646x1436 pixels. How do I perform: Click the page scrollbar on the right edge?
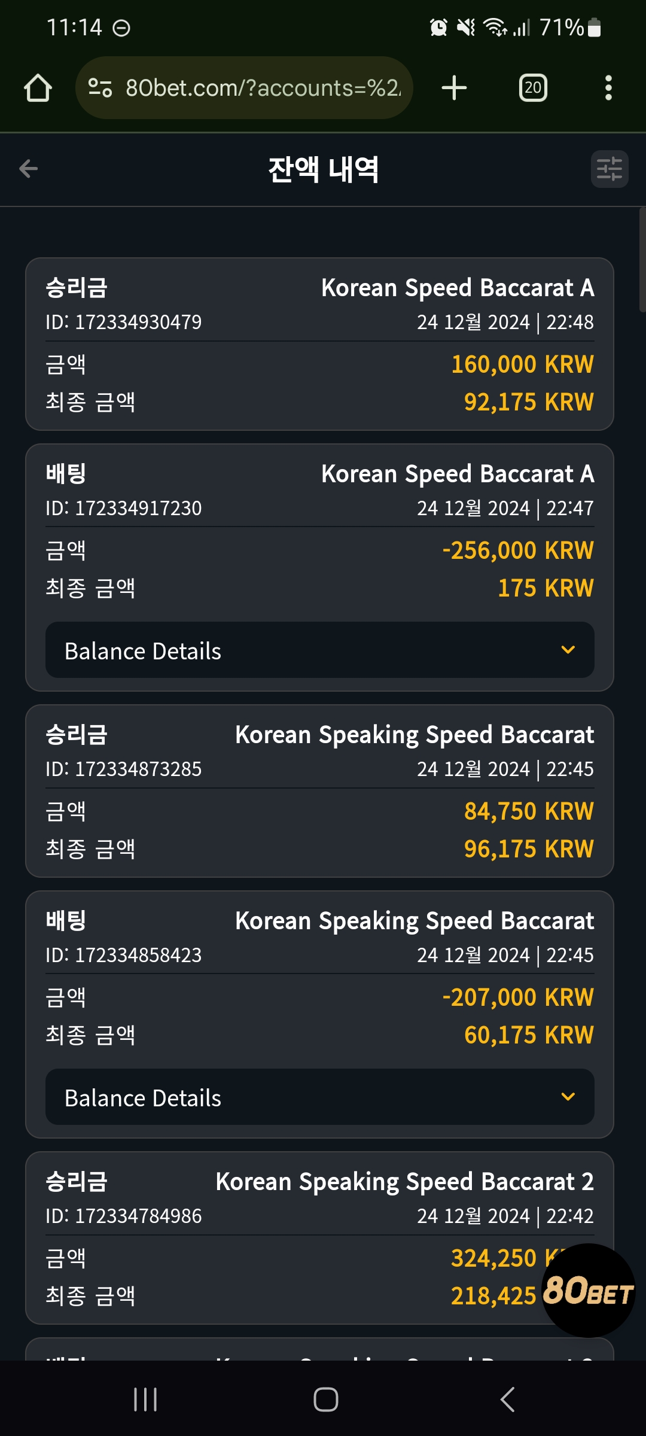[x=642, y=260]
